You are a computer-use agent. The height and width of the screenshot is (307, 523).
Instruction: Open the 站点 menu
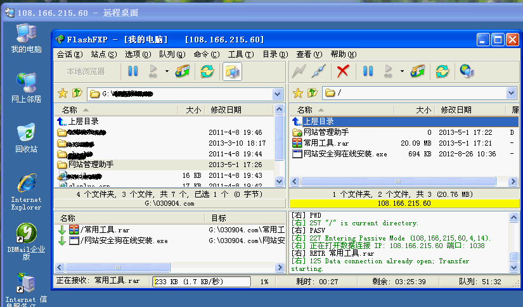point(104,54)
